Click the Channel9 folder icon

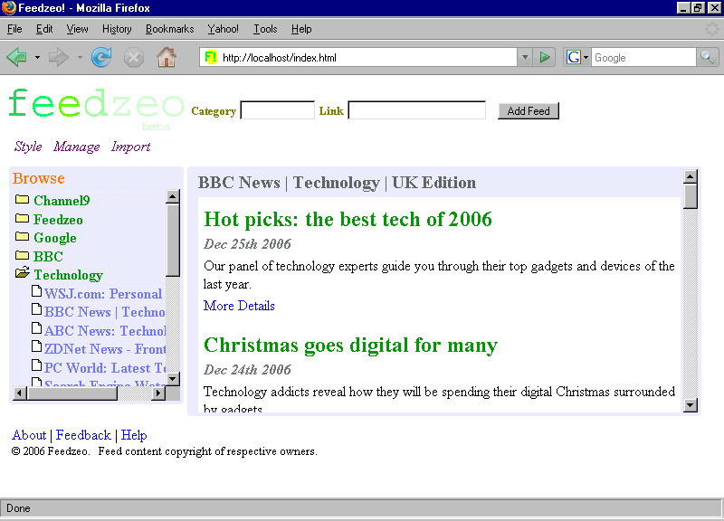point(22,200)
